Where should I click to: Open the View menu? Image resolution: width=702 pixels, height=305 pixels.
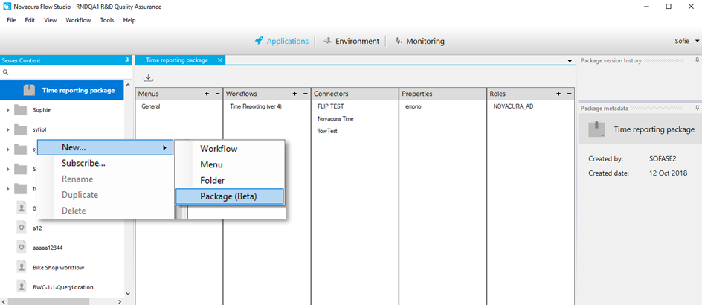click(50, 20)
